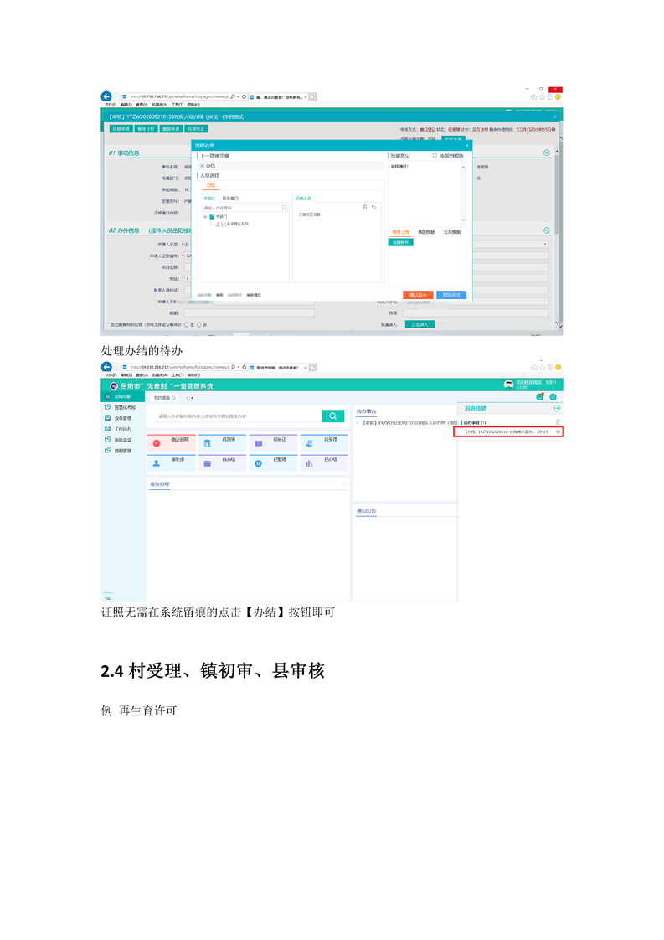
Task: Expand the 本部门 tree node
Action: coord(205,216)
